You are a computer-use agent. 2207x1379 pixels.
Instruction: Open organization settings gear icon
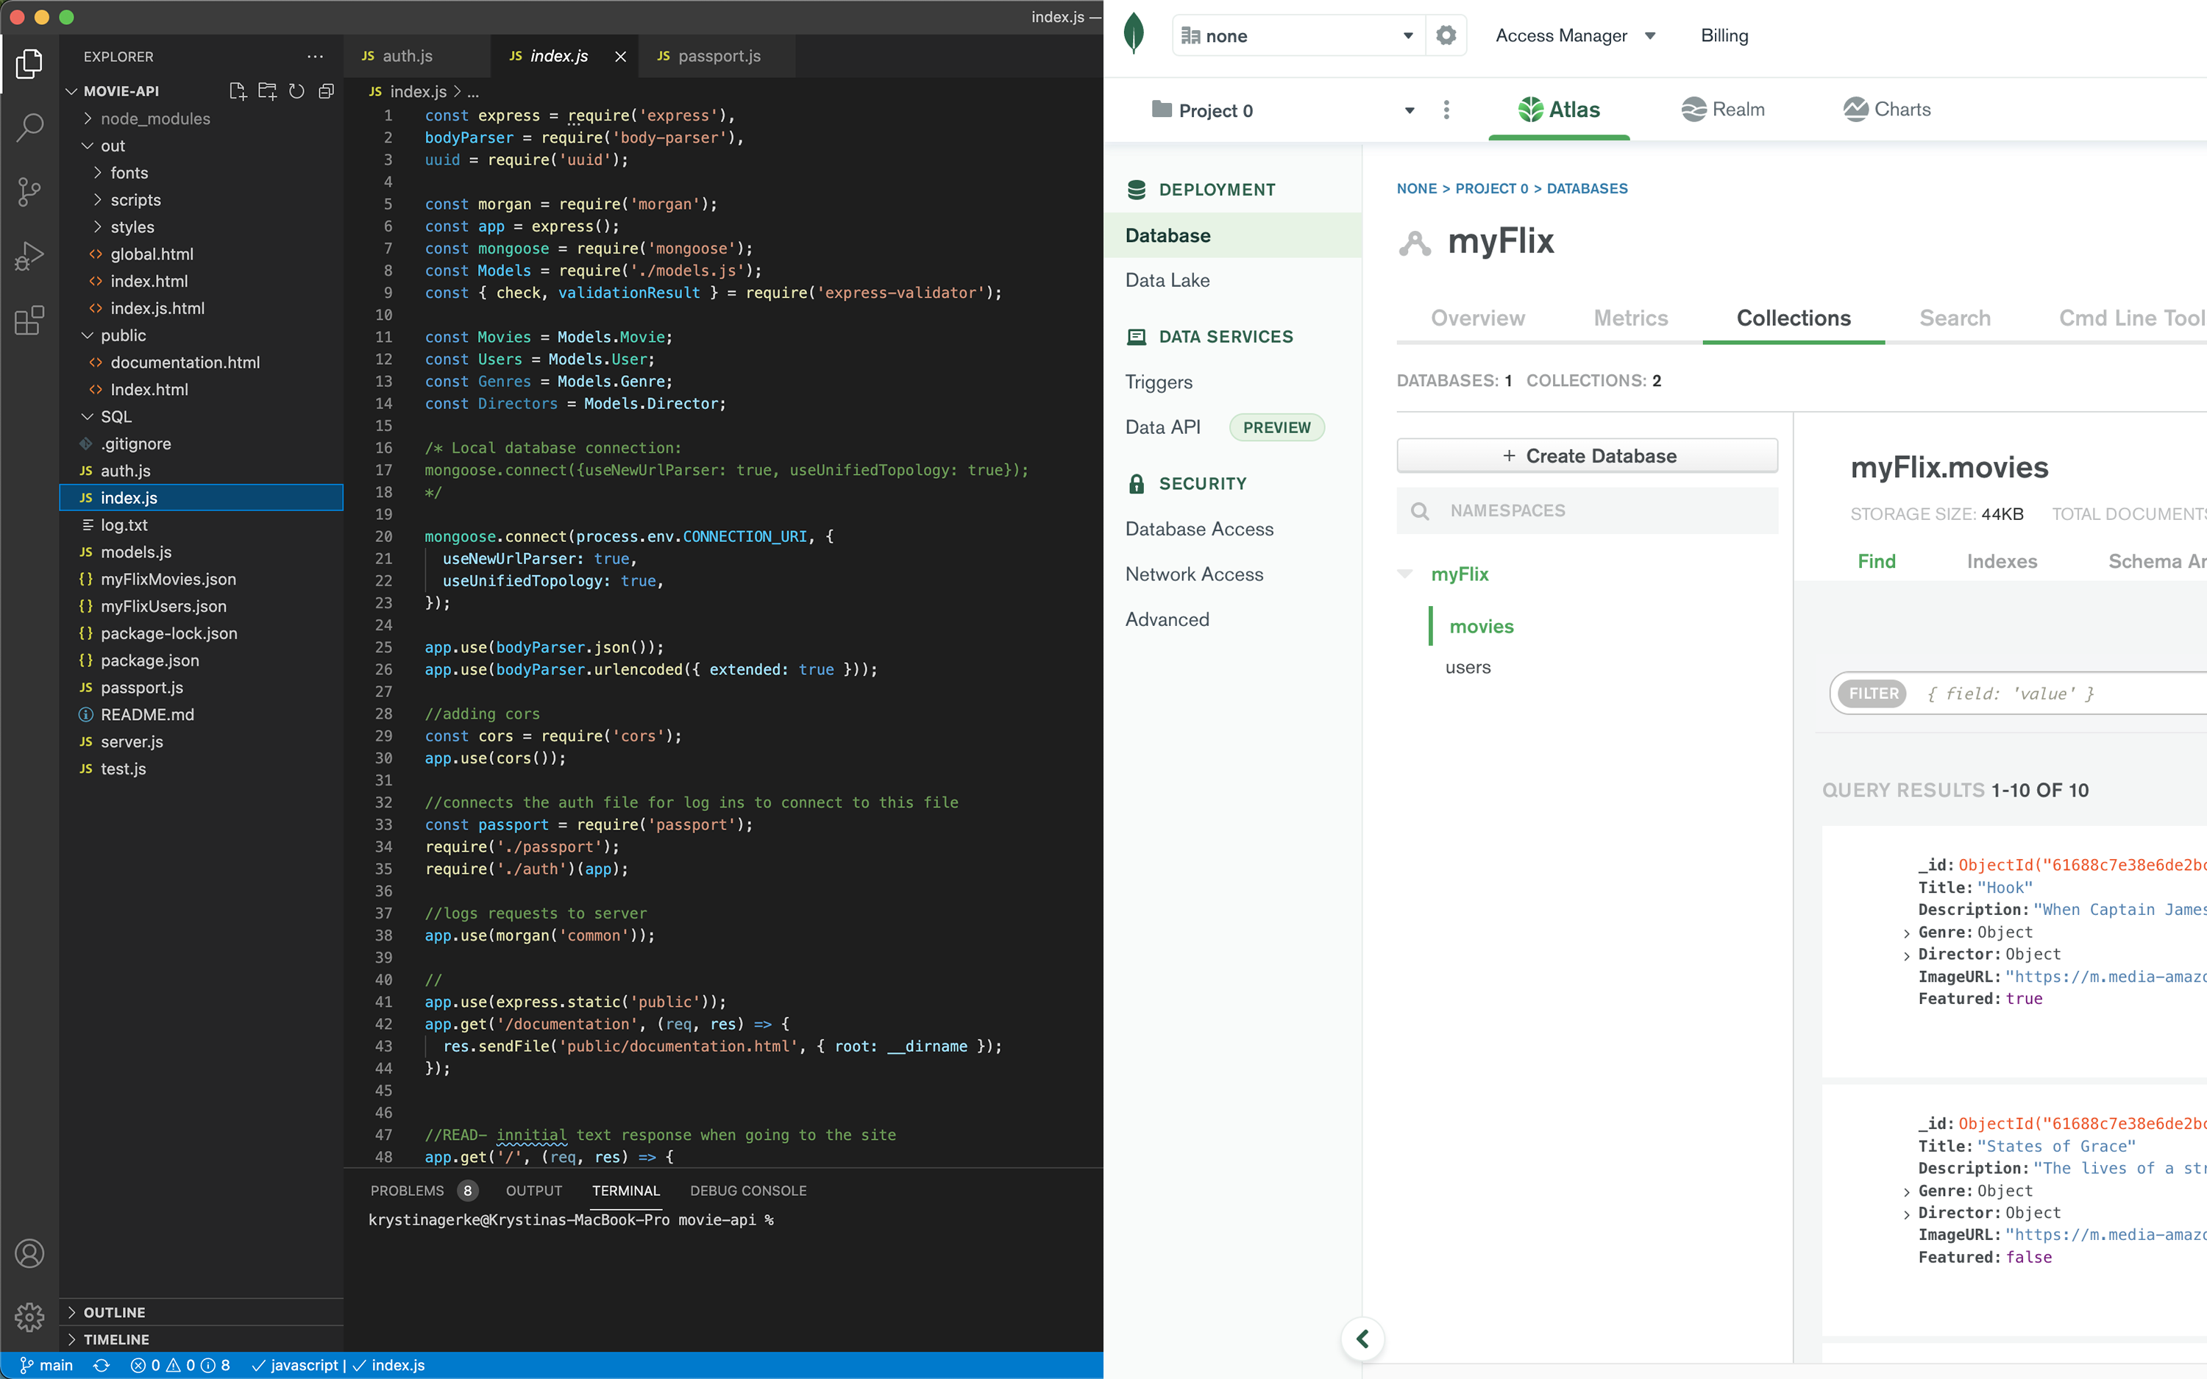click(1446, 35)
